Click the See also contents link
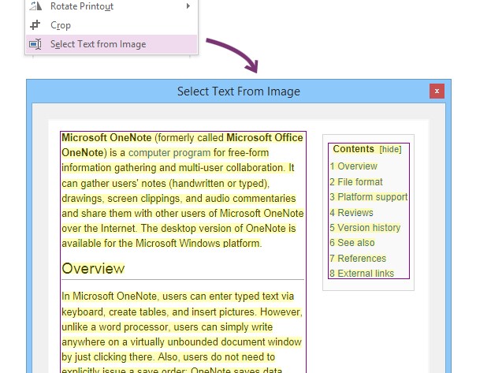This screenshot has width=491, height=373. [352, 243]
